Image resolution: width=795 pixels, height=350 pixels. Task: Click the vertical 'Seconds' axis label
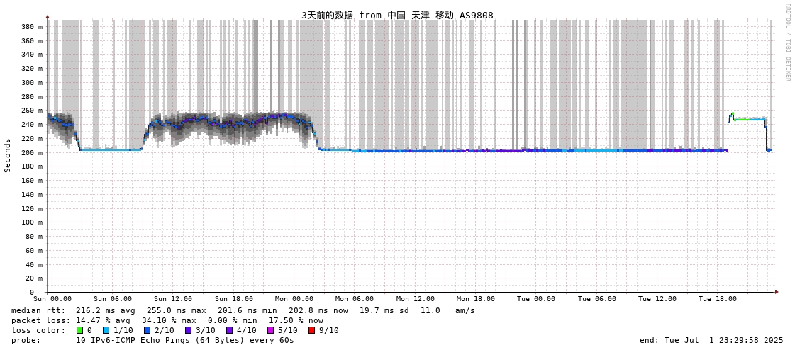point(8,155)
